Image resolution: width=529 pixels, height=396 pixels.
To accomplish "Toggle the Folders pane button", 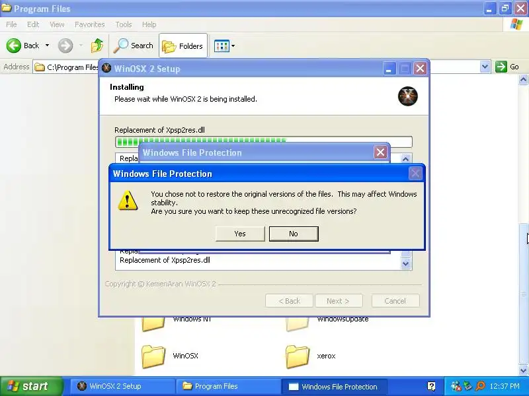I will pos(183,46).
